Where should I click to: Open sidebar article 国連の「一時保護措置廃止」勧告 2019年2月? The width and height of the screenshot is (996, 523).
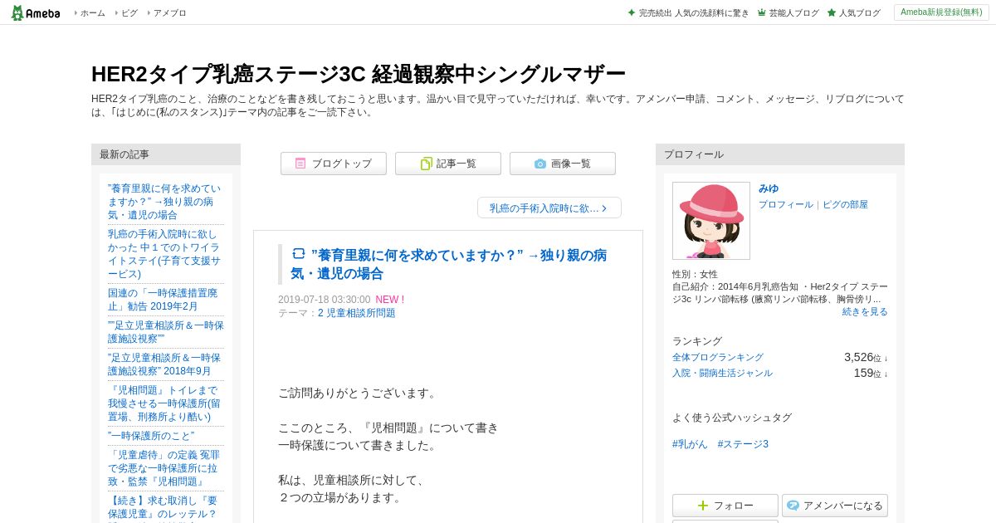click(x=163, y=300)
